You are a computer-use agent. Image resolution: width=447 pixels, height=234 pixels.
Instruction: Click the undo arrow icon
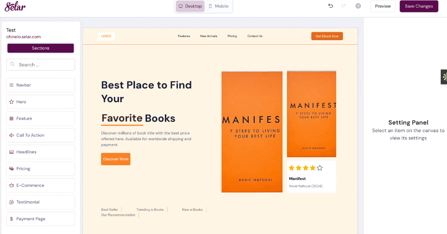tap(331, 6)
